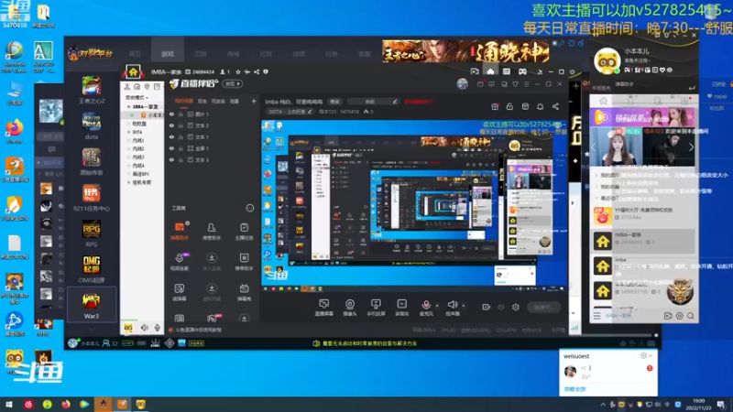Toggle visibility of the 全屏 1 source
The height and width of the screenshot is (412, 733).
pos(171,148)
